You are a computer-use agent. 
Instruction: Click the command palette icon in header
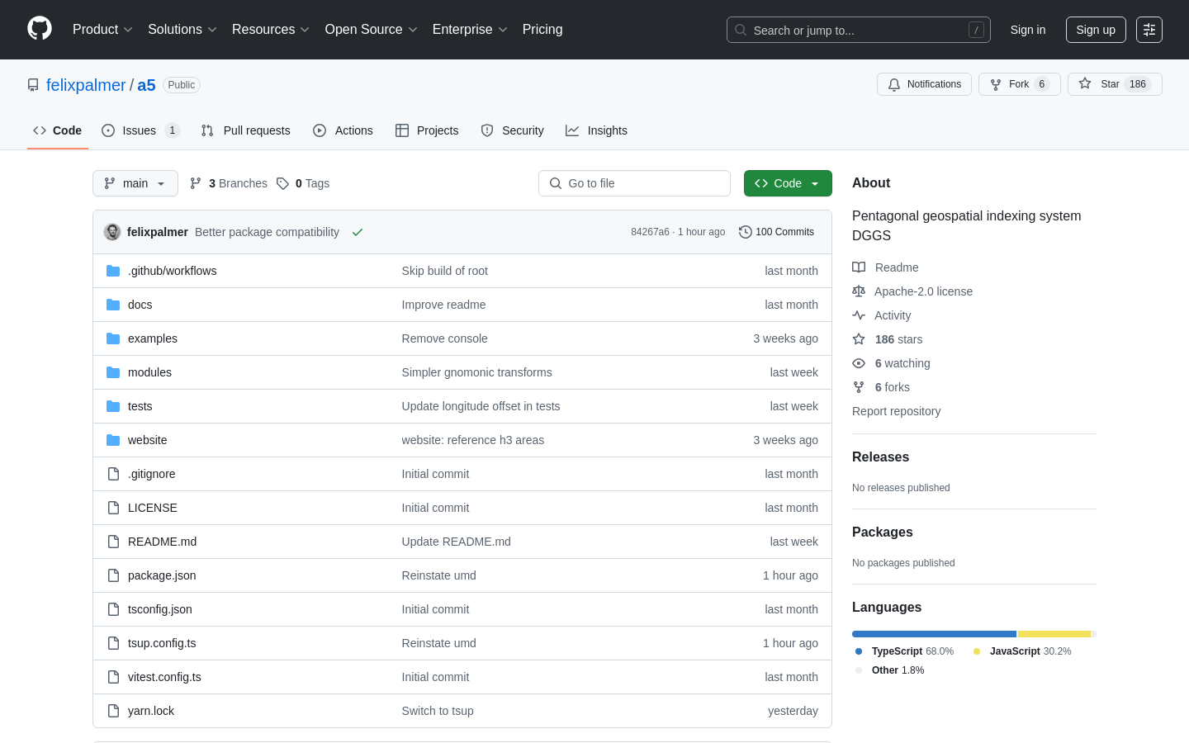click(1149, 30)
